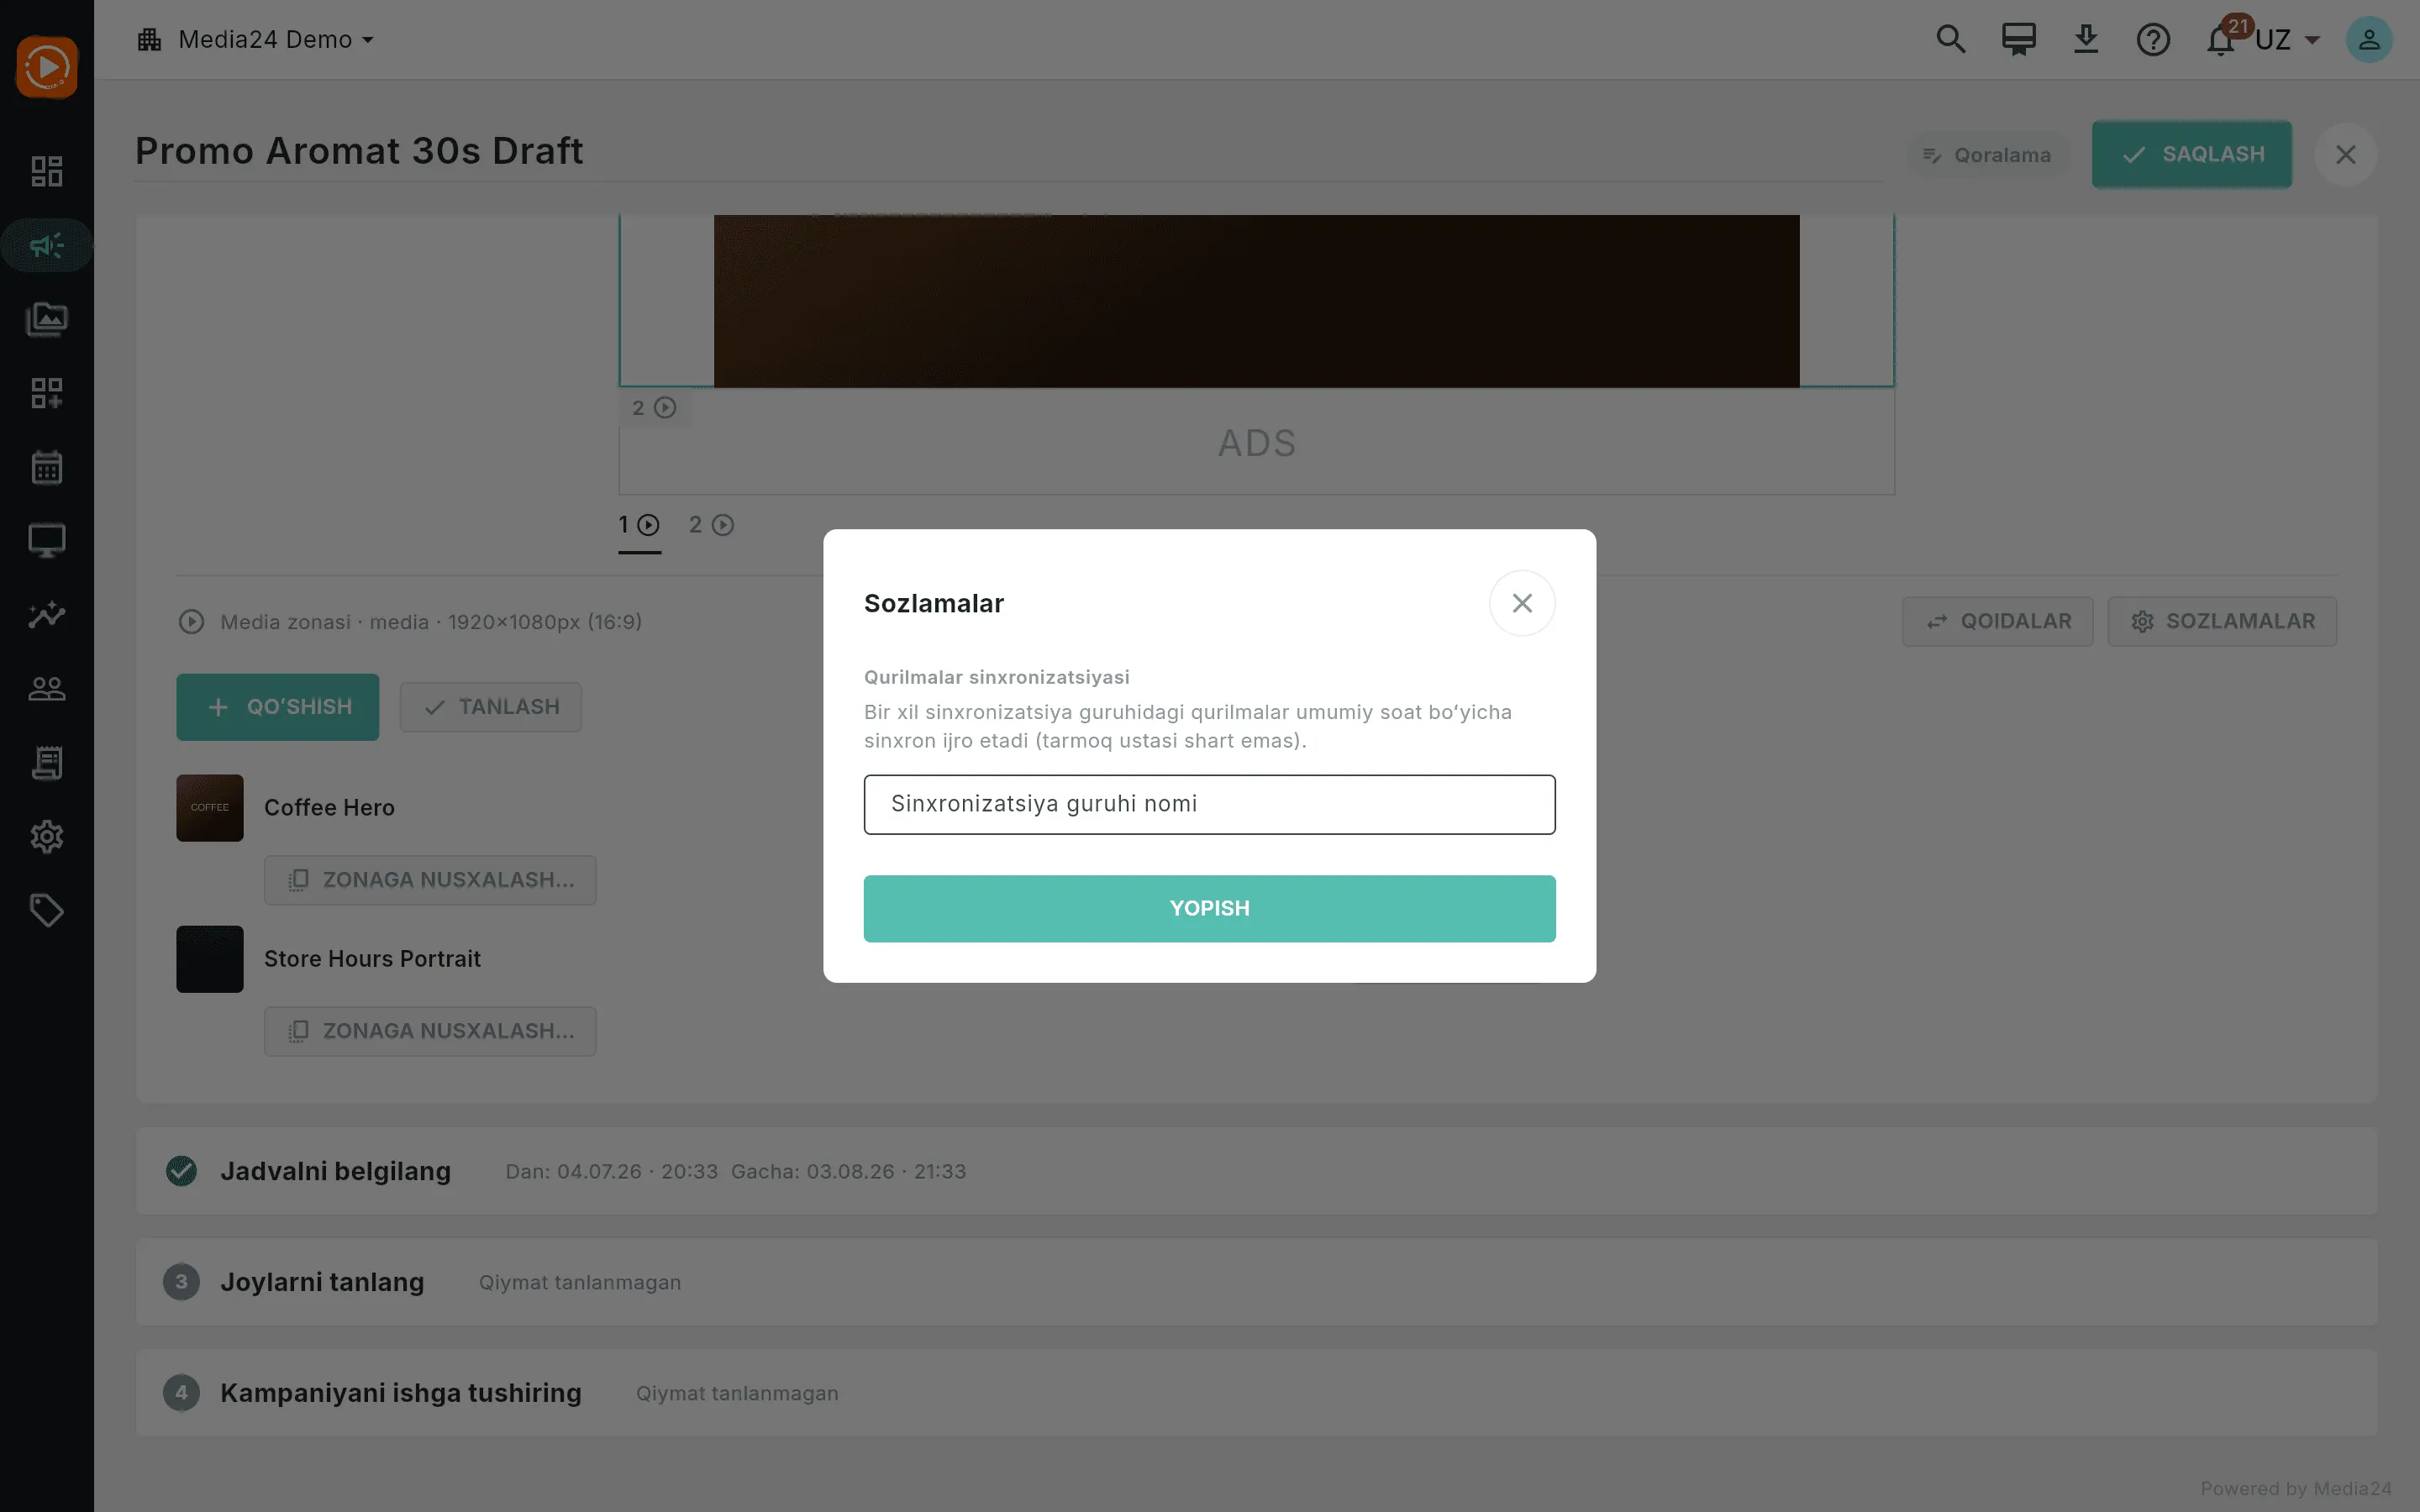Click the download icon in header

click(2085, 40)
